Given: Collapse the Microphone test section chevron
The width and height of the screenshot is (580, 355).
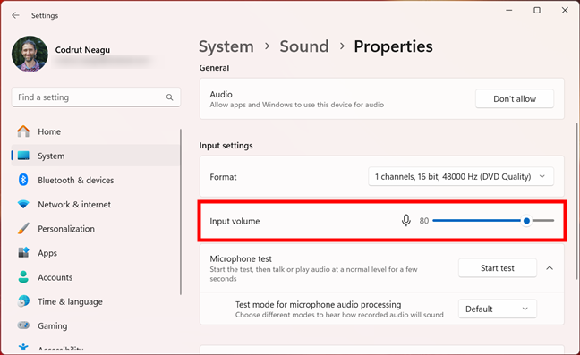Looking at the screenshot, I should pyautogui.click(x=550, y=268).
